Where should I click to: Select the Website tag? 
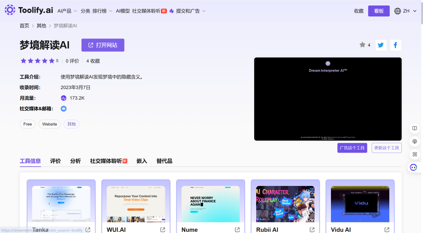(50, 124)
